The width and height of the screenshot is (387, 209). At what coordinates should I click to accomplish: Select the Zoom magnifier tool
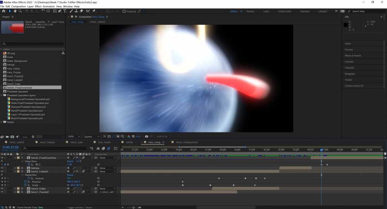pos(20,11)
